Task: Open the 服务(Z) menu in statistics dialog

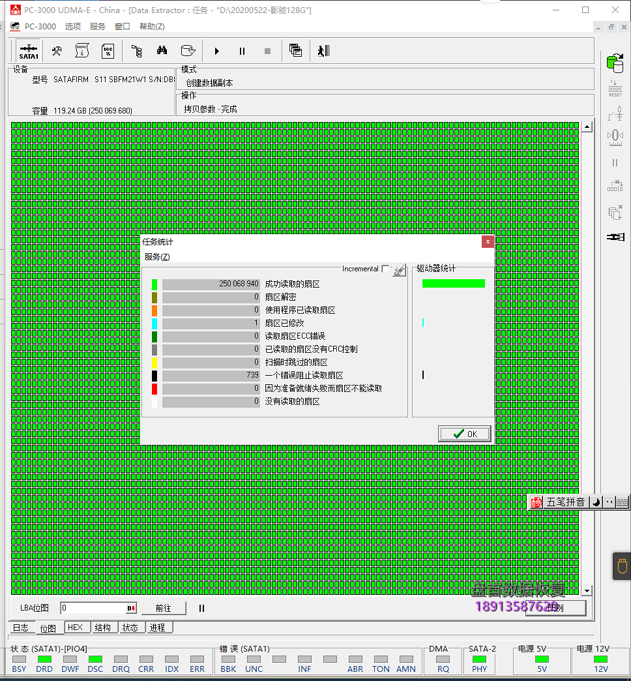Action: coord(157,257)
